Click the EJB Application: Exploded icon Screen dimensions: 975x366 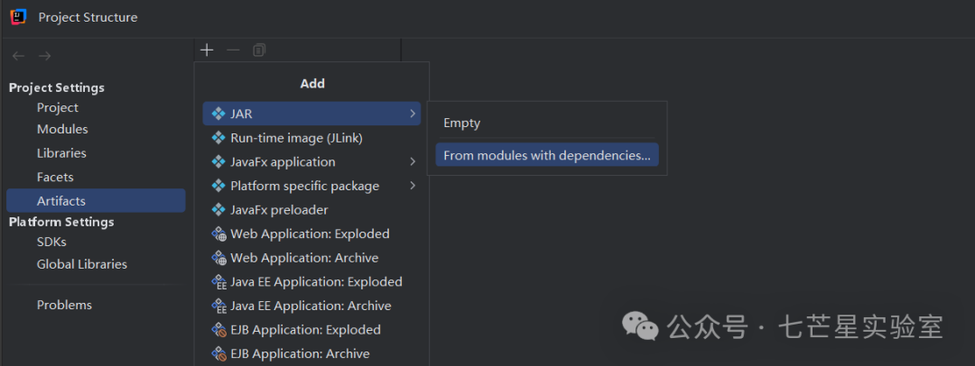tap(218, 330)
